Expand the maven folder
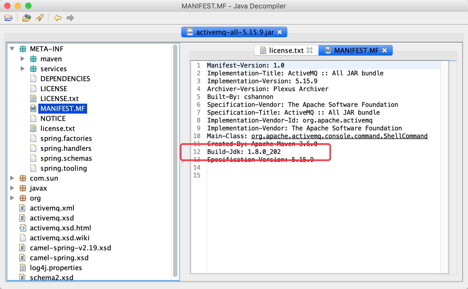Image resolution: width=468 pixels, height=289 pixels. point(23,59)
